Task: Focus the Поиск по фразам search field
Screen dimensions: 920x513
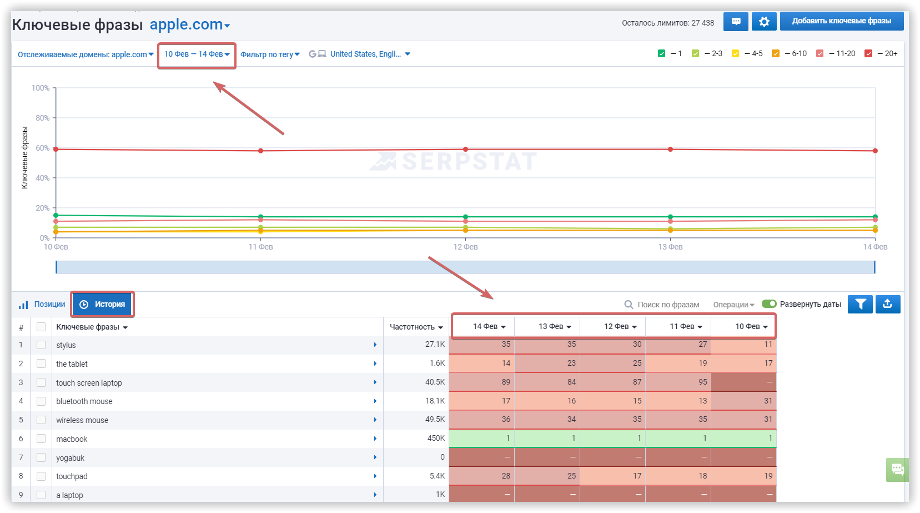Action: click(668, 305)
